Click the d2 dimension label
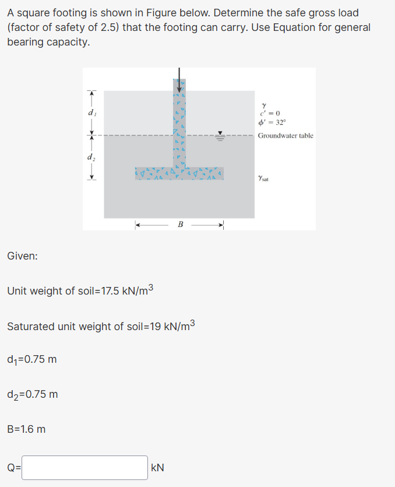 coord(91,156)
